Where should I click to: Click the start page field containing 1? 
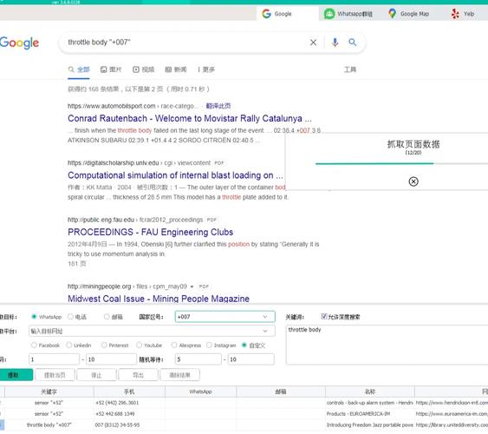click(x=54, y=359)
